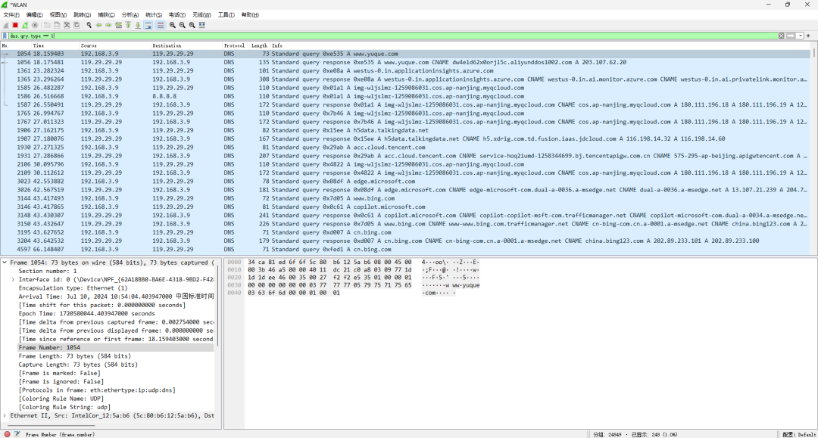Jump to the first packet icon
Viewport: 818px width, 438px height.
coord(128,25)
